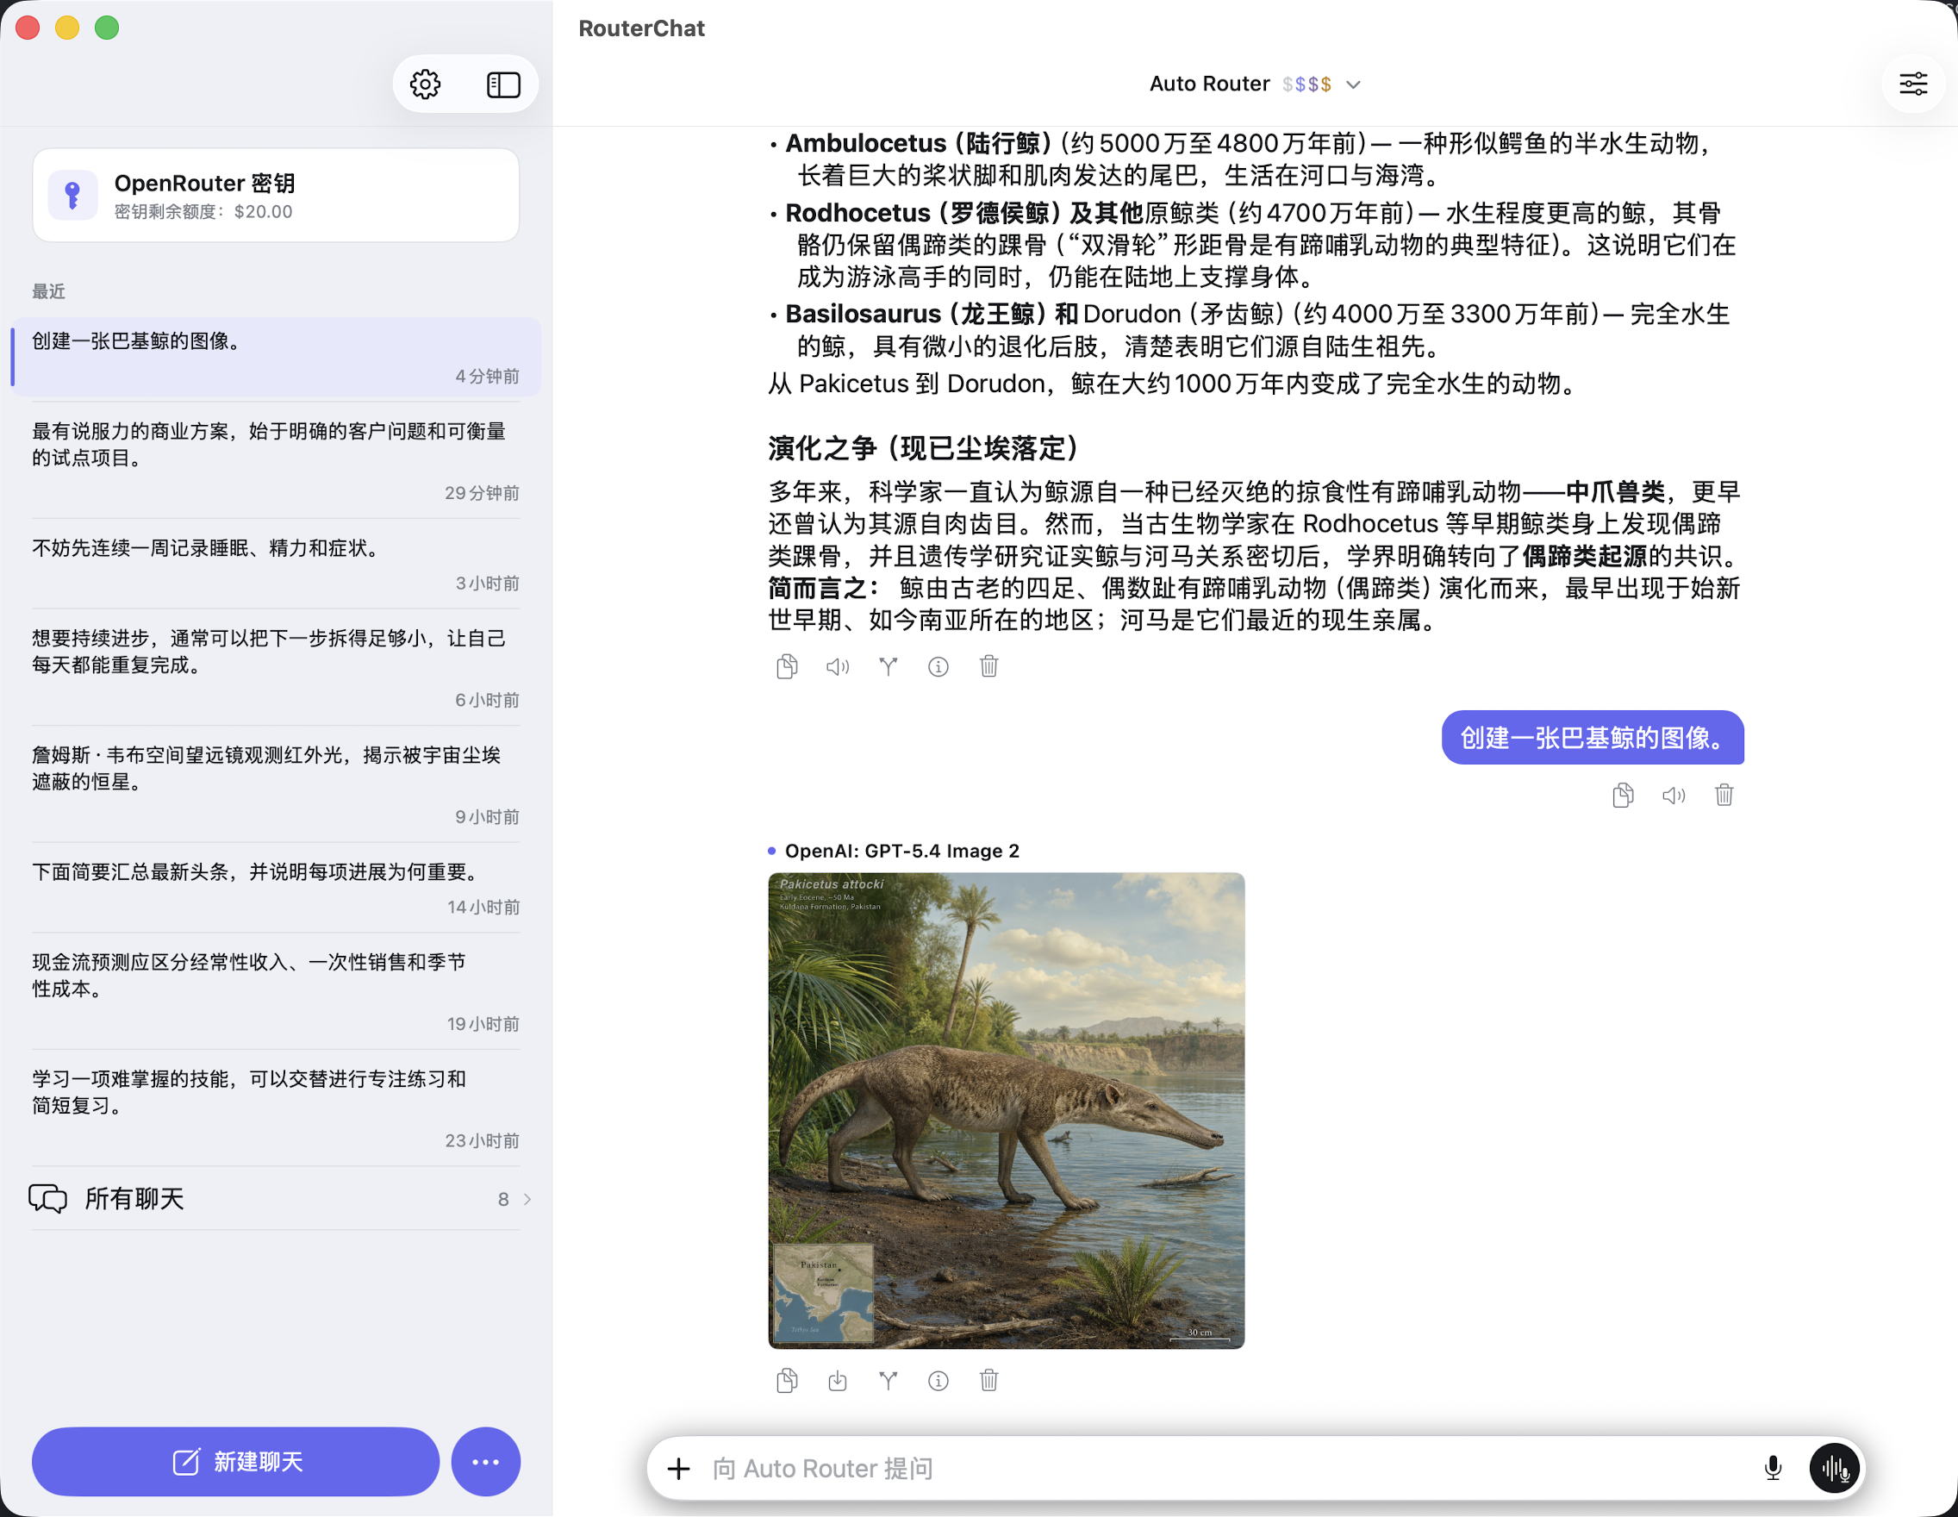Click the 8 chat count
The height and width of the screenshot is (1517, 1958).
[x=504, y=1199]
